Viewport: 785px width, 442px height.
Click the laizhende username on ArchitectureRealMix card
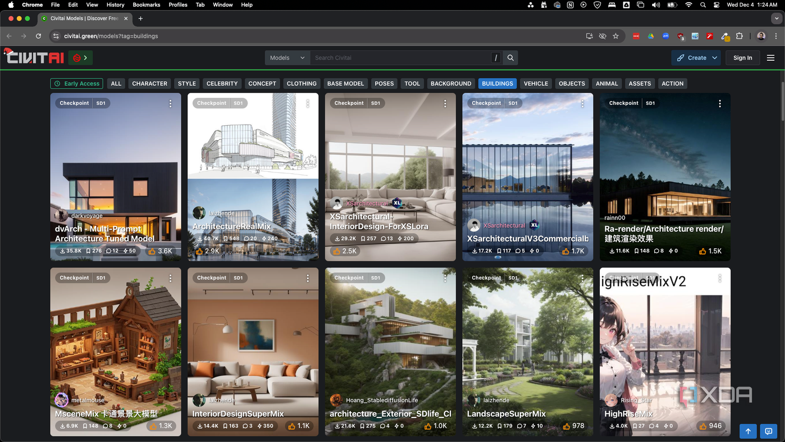click(222, 213)
